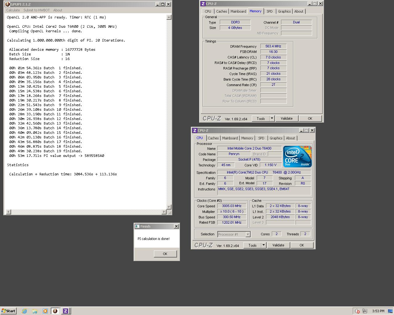
Task: Select the GPUPI taskbar button
Action: point(55,311)
